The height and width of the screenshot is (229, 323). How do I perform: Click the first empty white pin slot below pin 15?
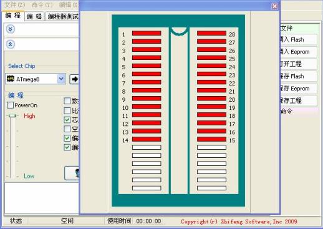point(211,147)
